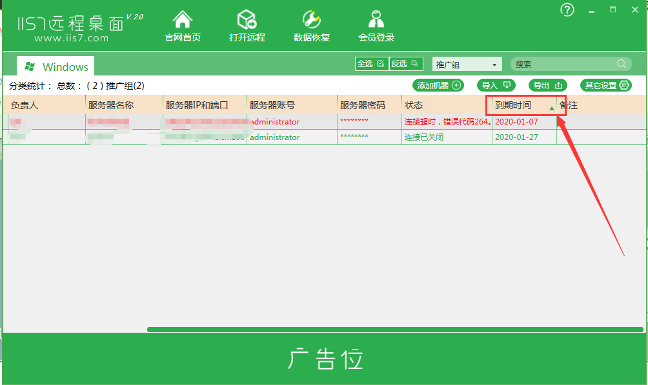Toggle 全选 select all checkbox
648x385 pixels.
371,64
